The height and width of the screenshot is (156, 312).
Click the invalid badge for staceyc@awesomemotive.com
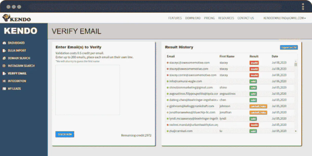tap(254, 63)
